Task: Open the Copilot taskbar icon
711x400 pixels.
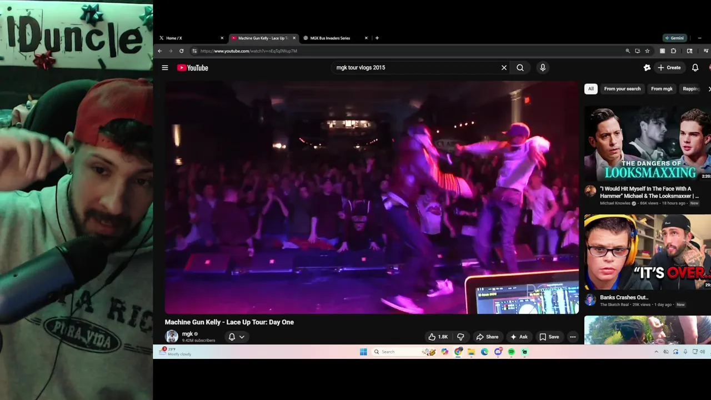Action: [x=444, y=352]
